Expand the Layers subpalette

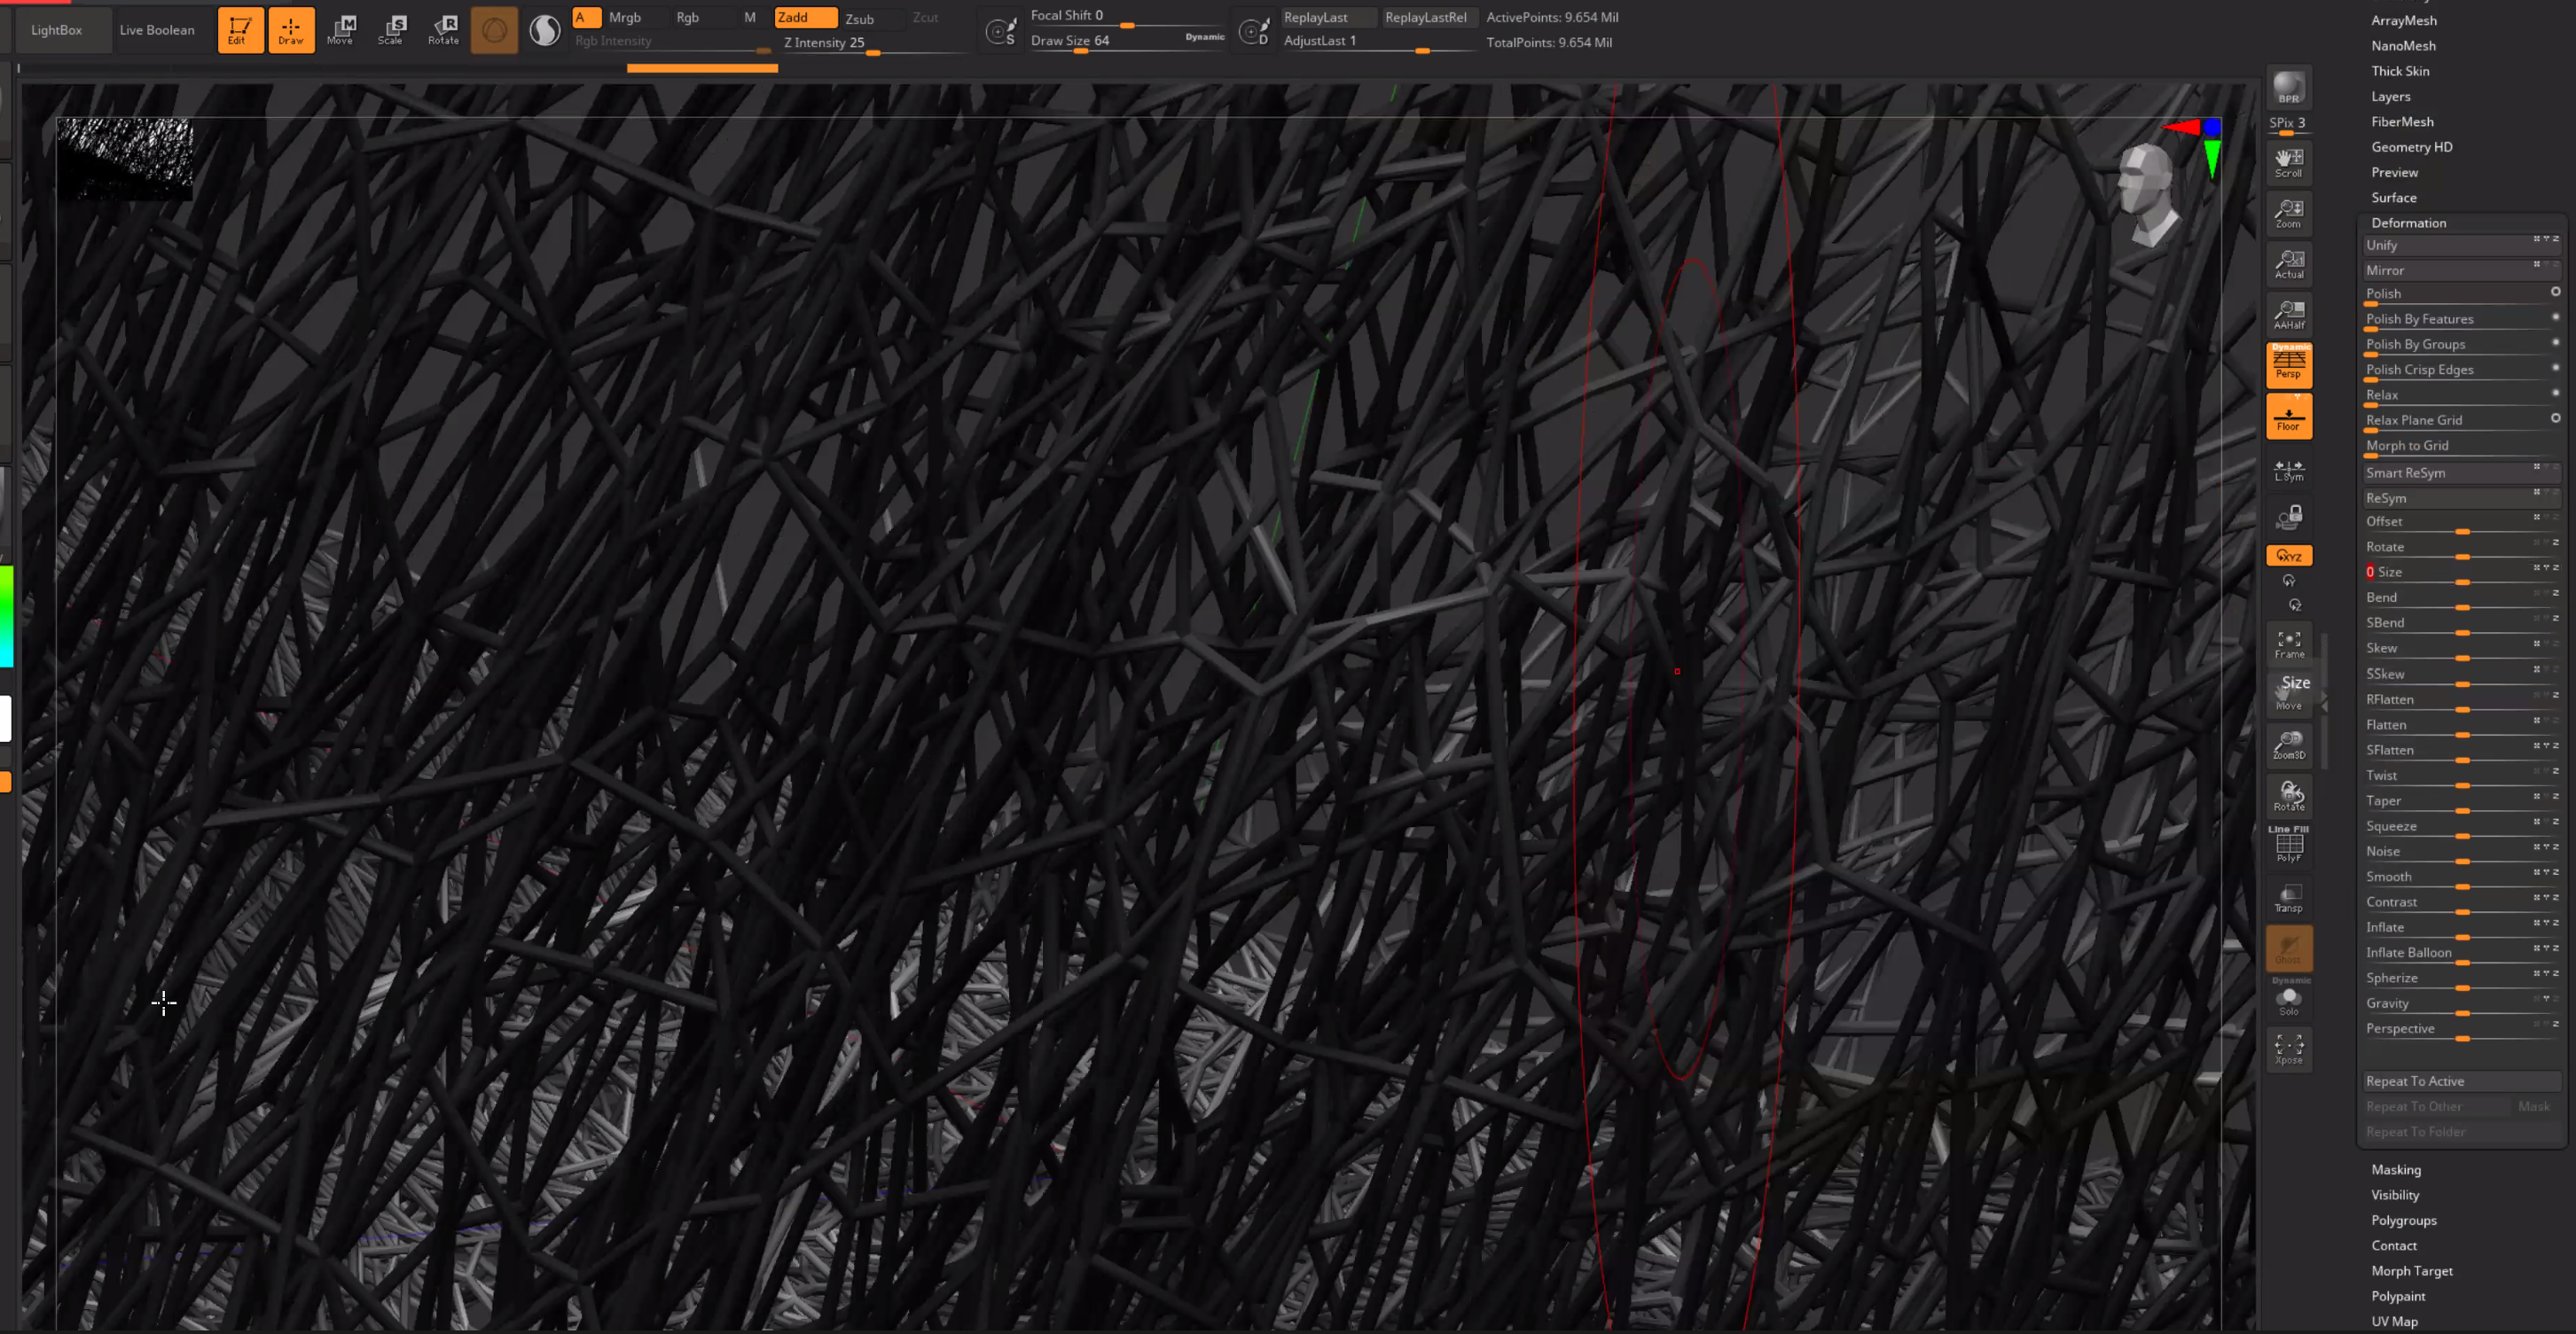(x=2390, y=96)
